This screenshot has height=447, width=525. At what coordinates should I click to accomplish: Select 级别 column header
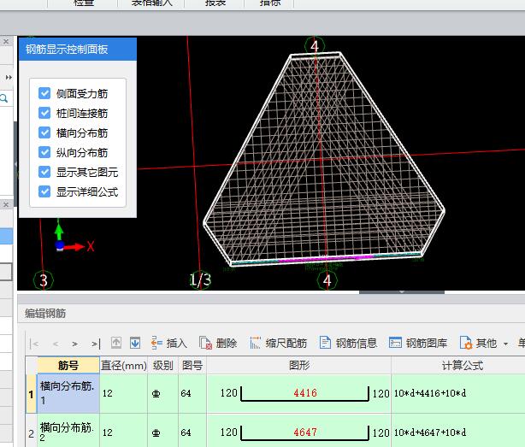tap(162, 365)
